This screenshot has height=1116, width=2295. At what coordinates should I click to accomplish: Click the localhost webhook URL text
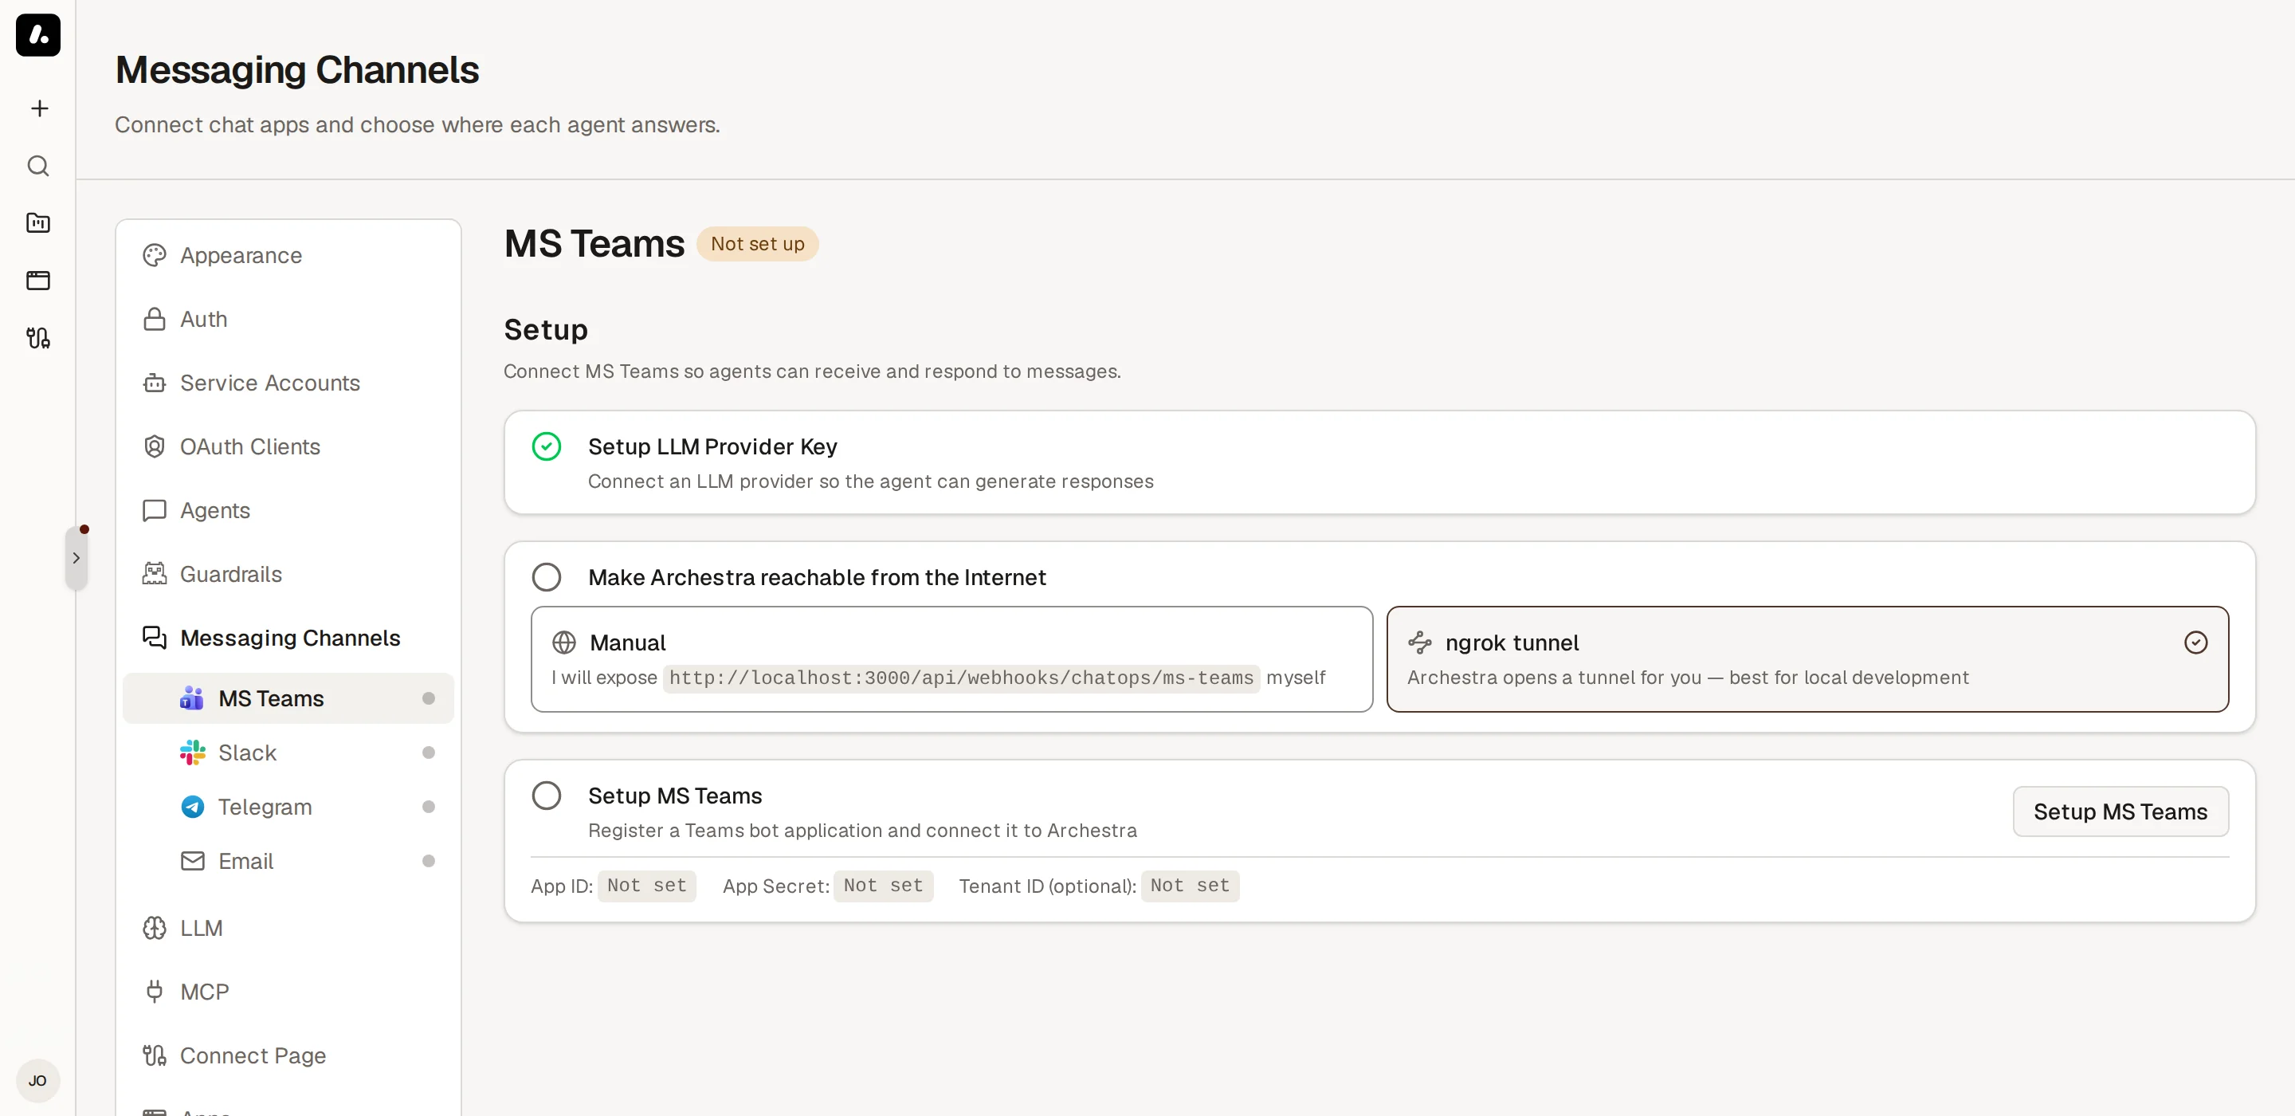[961, 678]
